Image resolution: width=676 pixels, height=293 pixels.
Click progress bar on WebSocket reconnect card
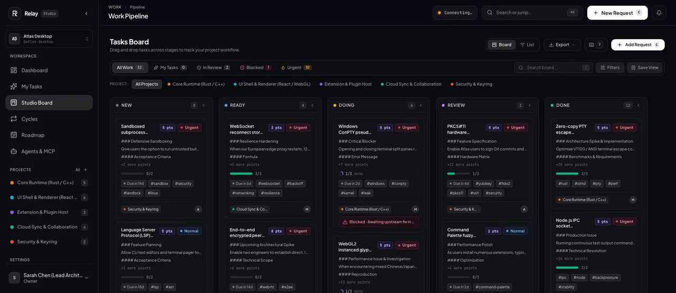(x=241, y=174)
